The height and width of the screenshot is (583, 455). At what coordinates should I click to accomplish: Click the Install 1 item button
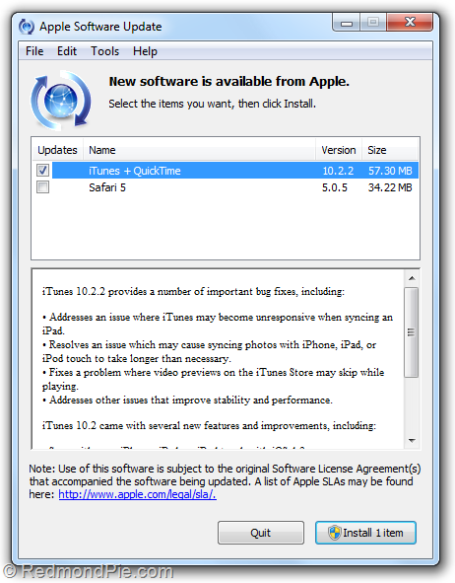point(365,533)
